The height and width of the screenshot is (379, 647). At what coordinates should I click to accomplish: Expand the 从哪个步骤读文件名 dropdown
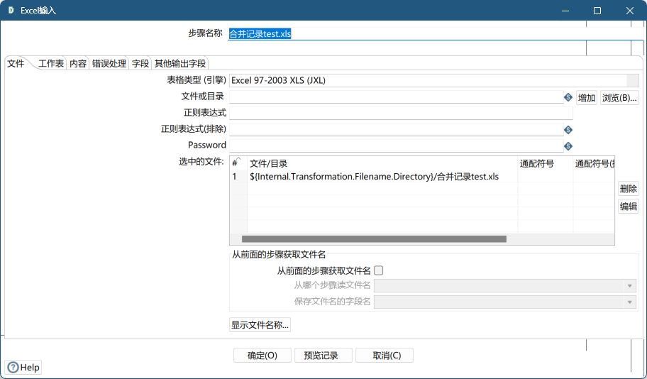[x=629, y=285]
